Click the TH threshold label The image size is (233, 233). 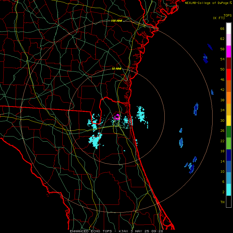click(x=222, y=202)
